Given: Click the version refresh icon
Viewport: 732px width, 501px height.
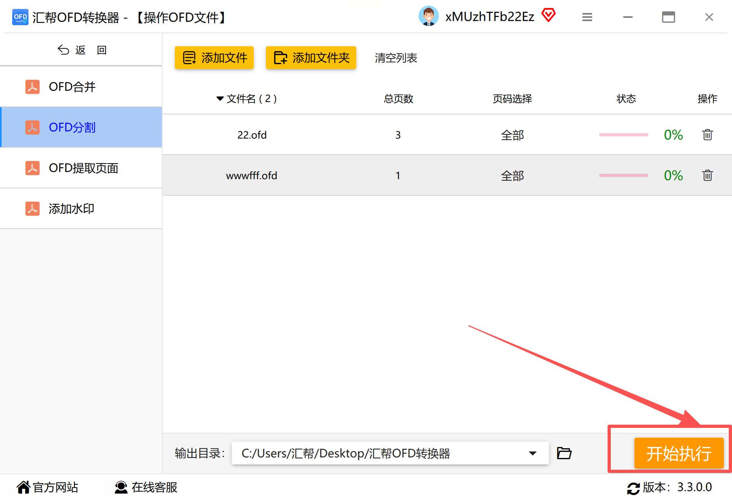Looking at the screenshot, I should point(633,488).
